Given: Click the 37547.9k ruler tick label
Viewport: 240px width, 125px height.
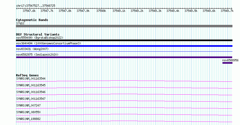Looking at the screenshot, I should 83,11.
